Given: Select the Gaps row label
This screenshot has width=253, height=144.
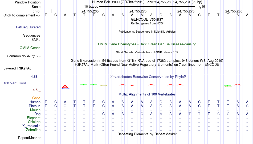Looking at the screenshot, I should [36, 98].
